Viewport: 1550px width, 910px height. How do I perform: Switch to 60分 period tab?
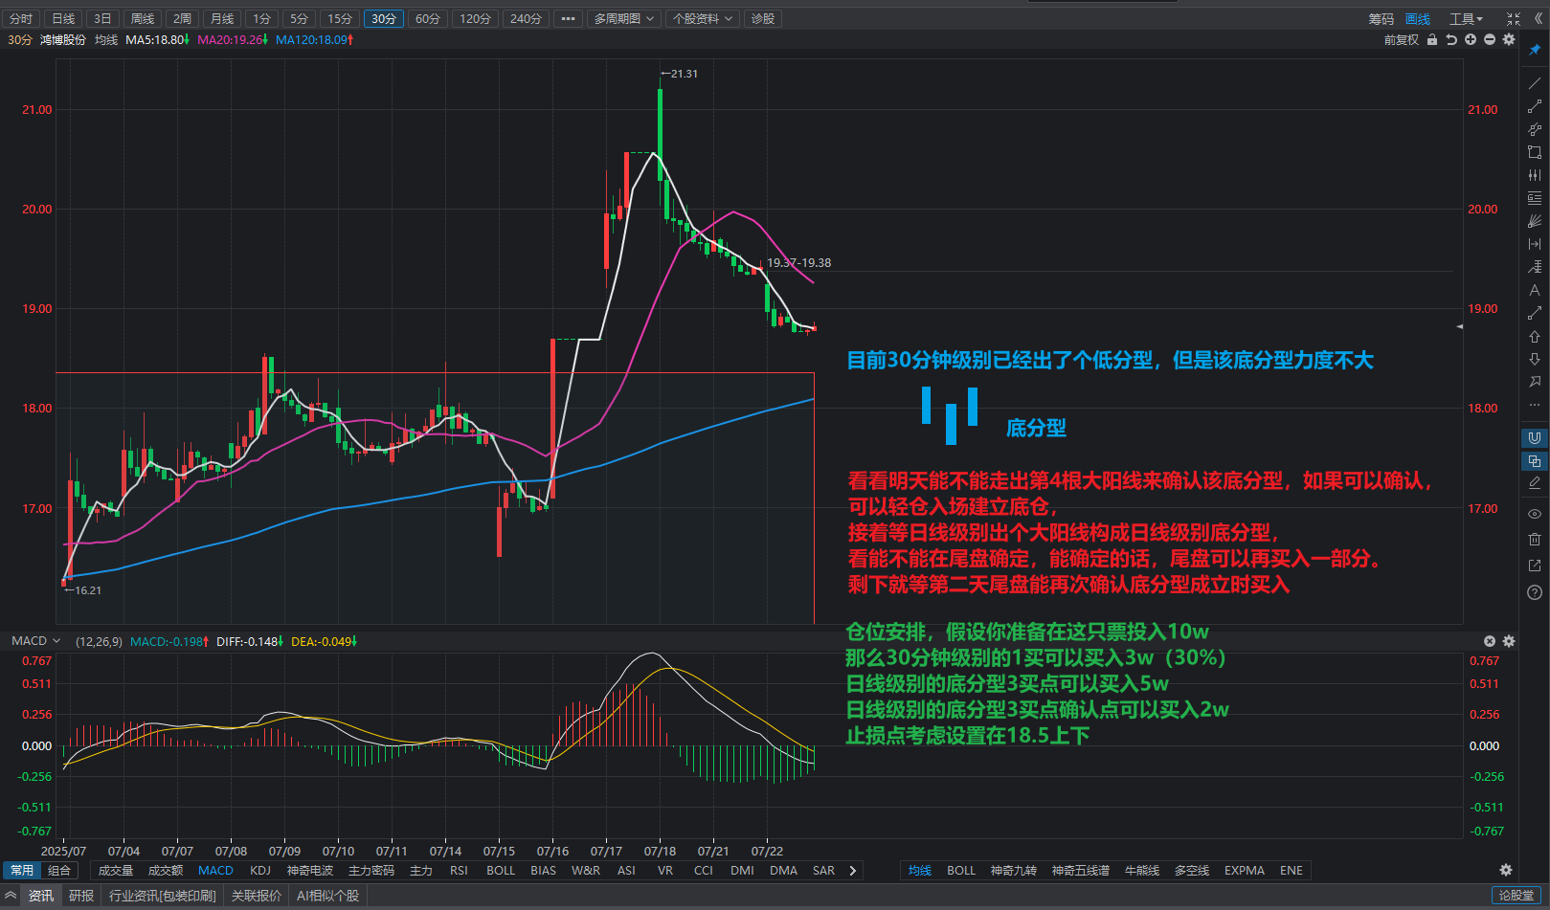tap(428, 19)
